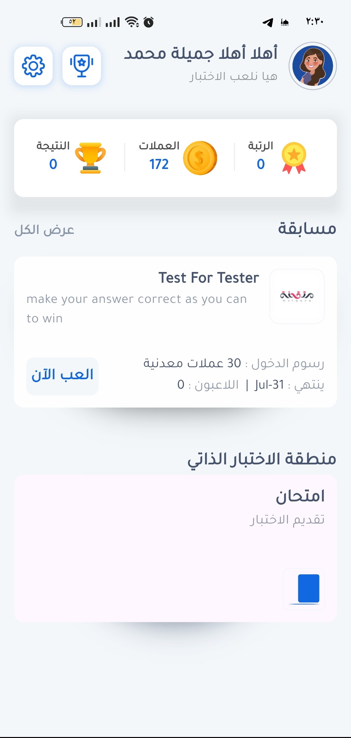Image resolution: width=351 pixels, height=738 pixels.
Task: Open the leaderboard trophy-star icon
Action: coord(82,66)
